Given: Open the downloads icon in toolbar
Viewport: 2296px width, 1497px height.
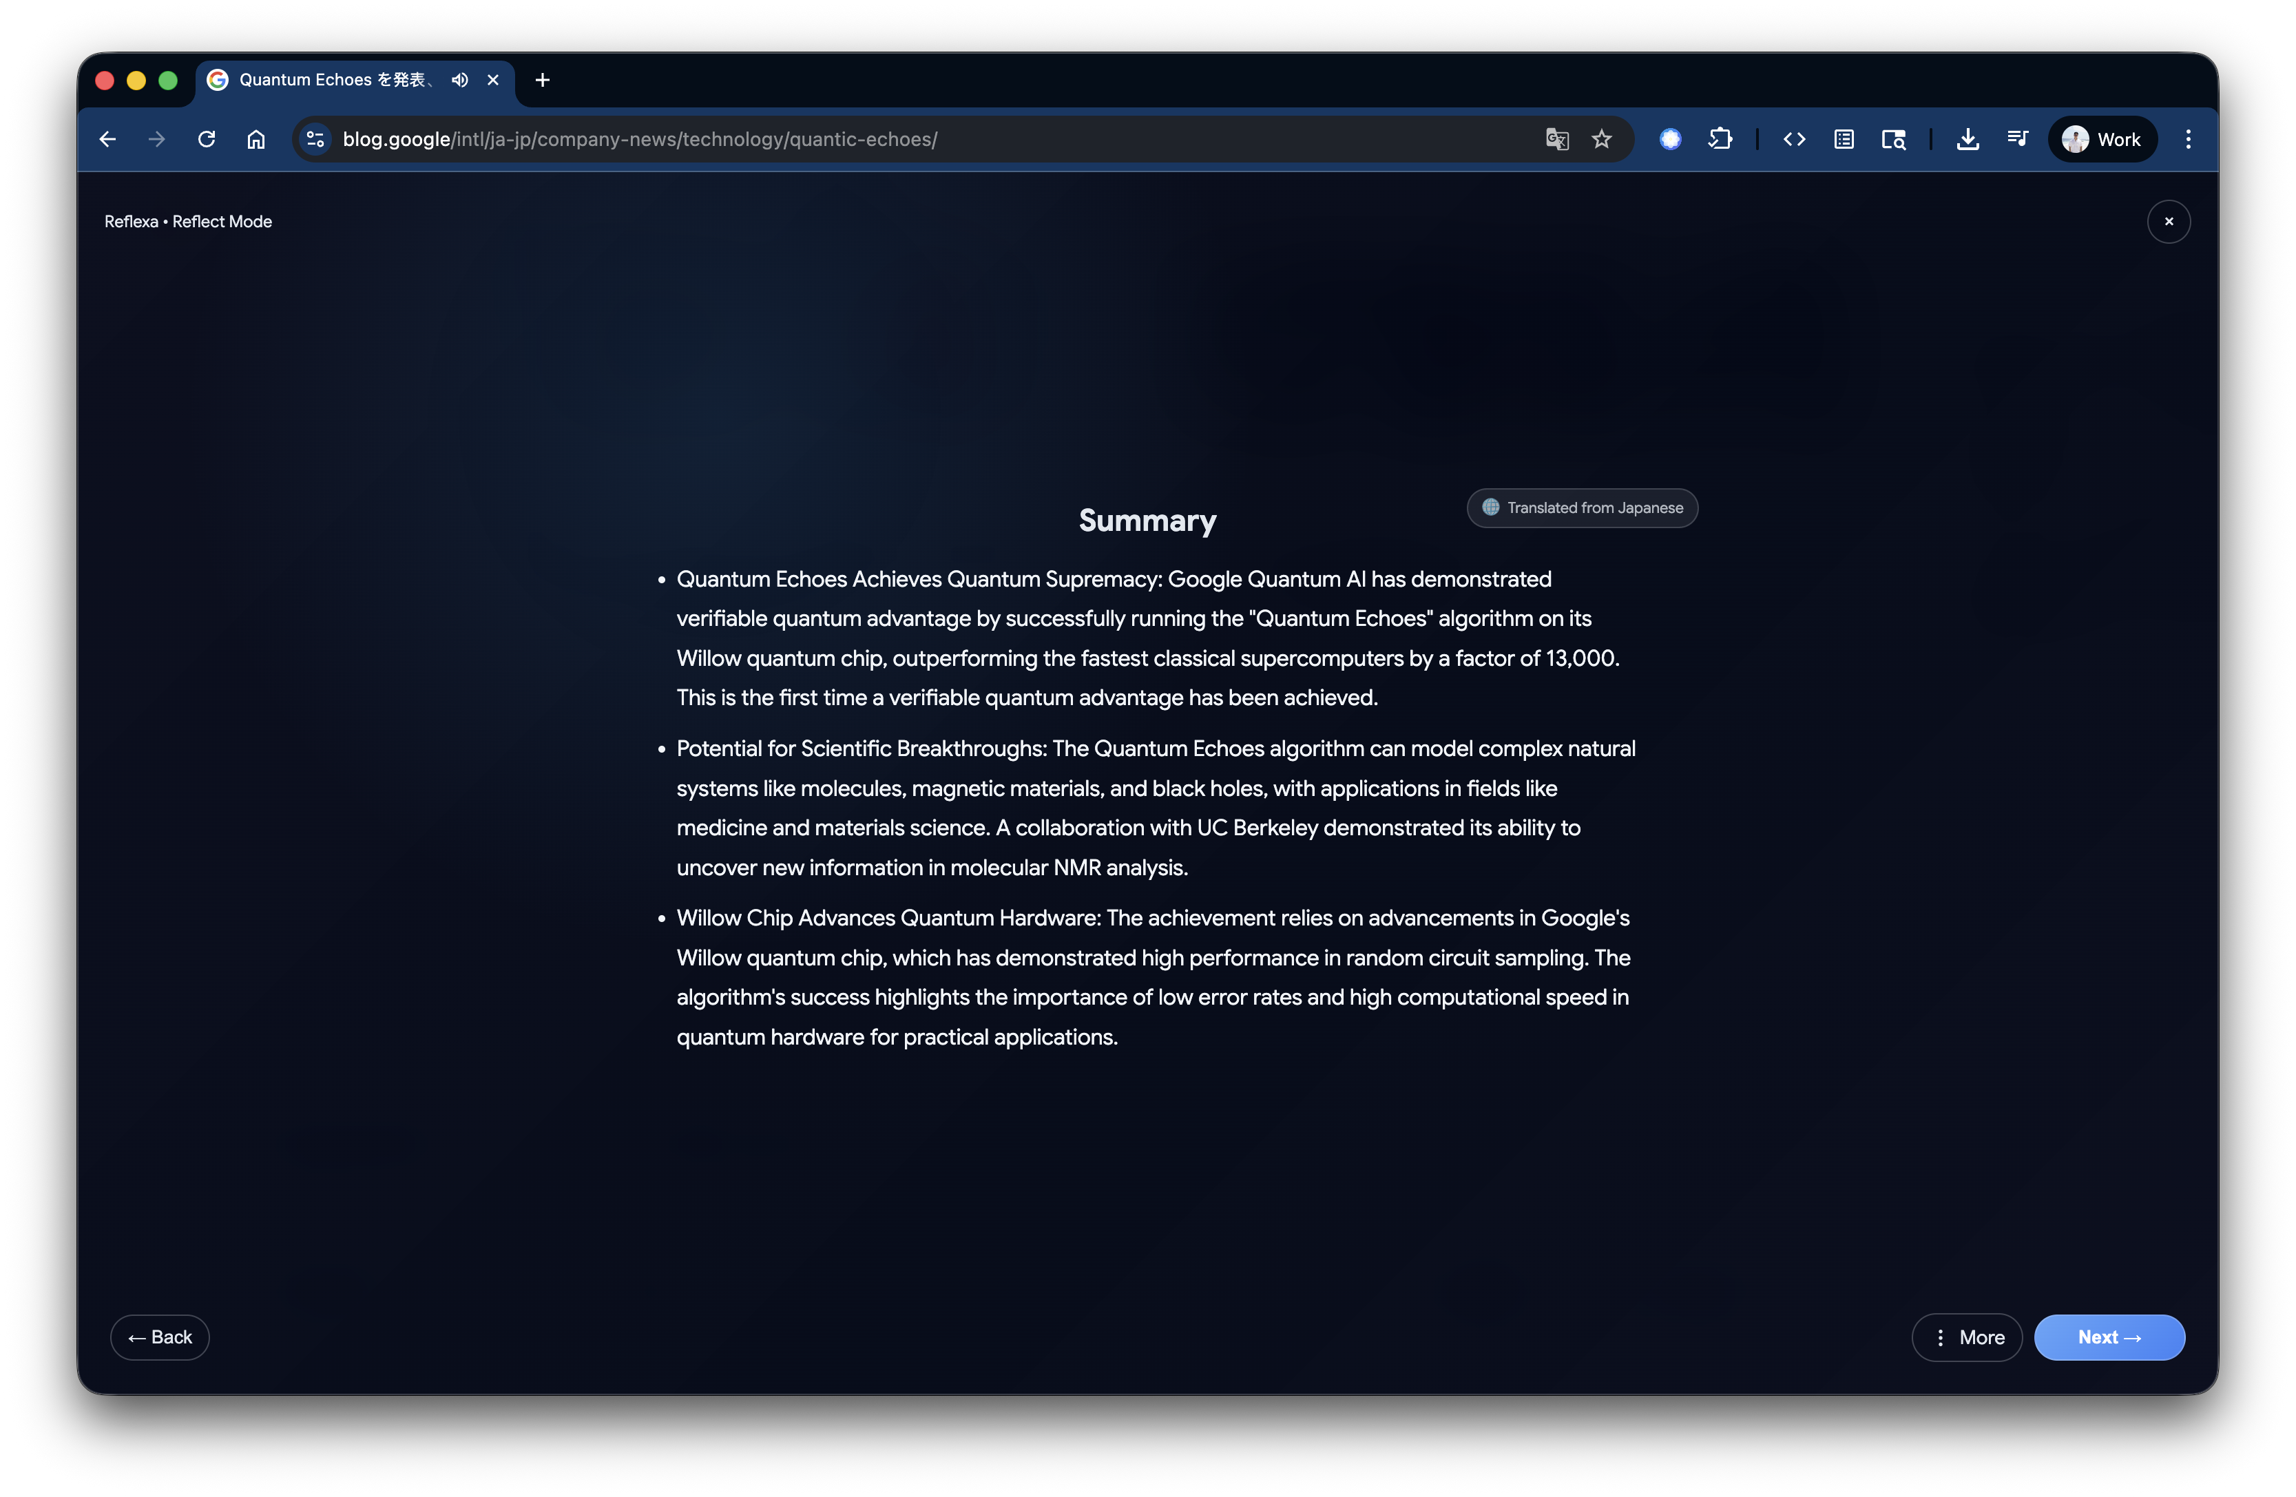Looking at the screenshot, I should click(x=1967, y=139).
